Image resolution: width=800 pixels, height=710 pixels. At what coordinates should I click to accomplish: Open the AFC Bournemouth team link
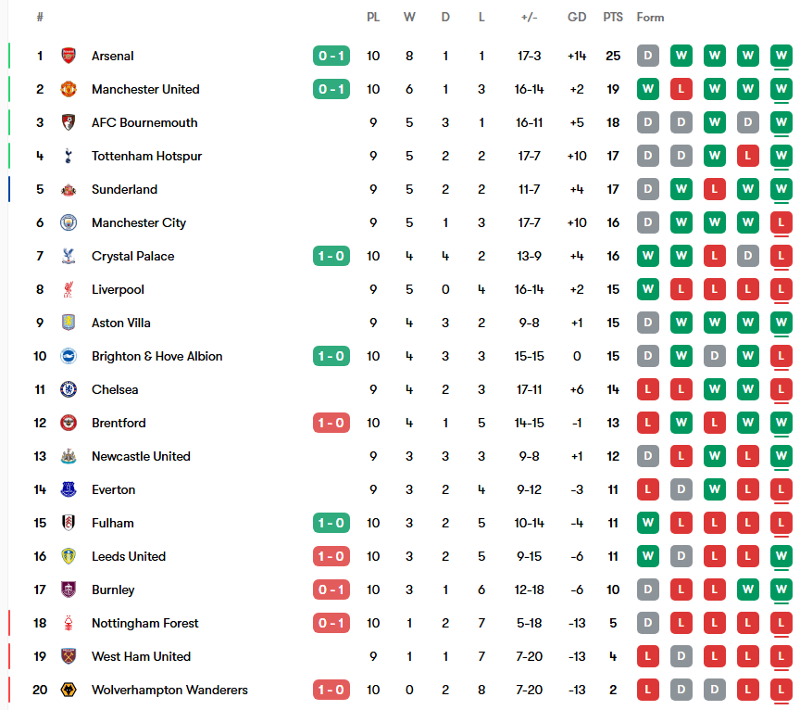pos(144,122)
